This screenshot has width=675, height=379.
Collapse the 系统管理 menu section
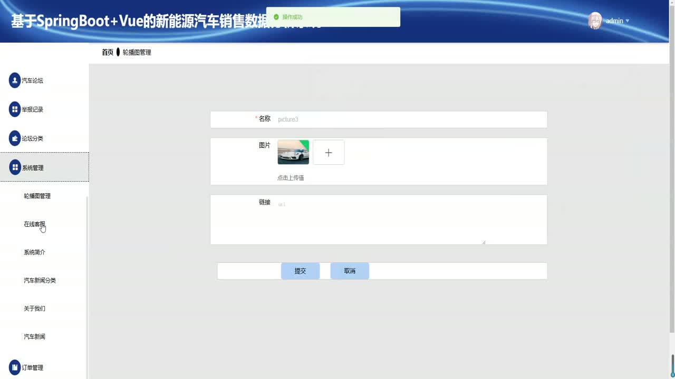click(x=44, y=167)
